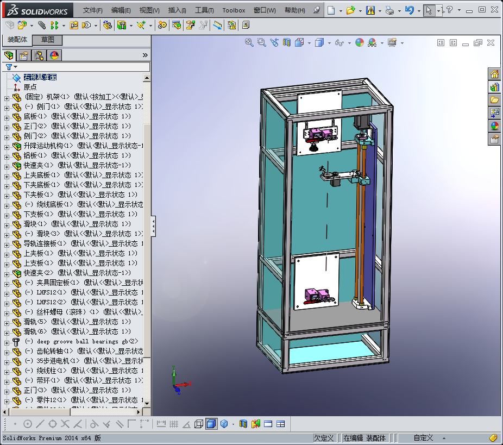The width and height of the screenshot is (503, 445).
Task: Click the Apply Scene icon
Action: [372, 42]
